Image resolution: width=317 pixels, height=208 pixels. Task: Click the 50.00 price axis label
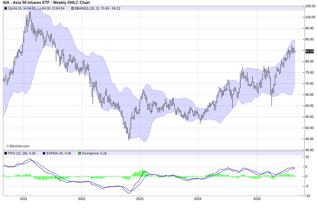(x=311, y=128)
